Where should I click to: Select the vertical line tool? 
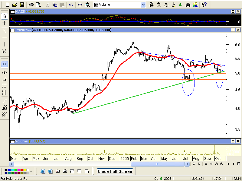pos(5,44)
